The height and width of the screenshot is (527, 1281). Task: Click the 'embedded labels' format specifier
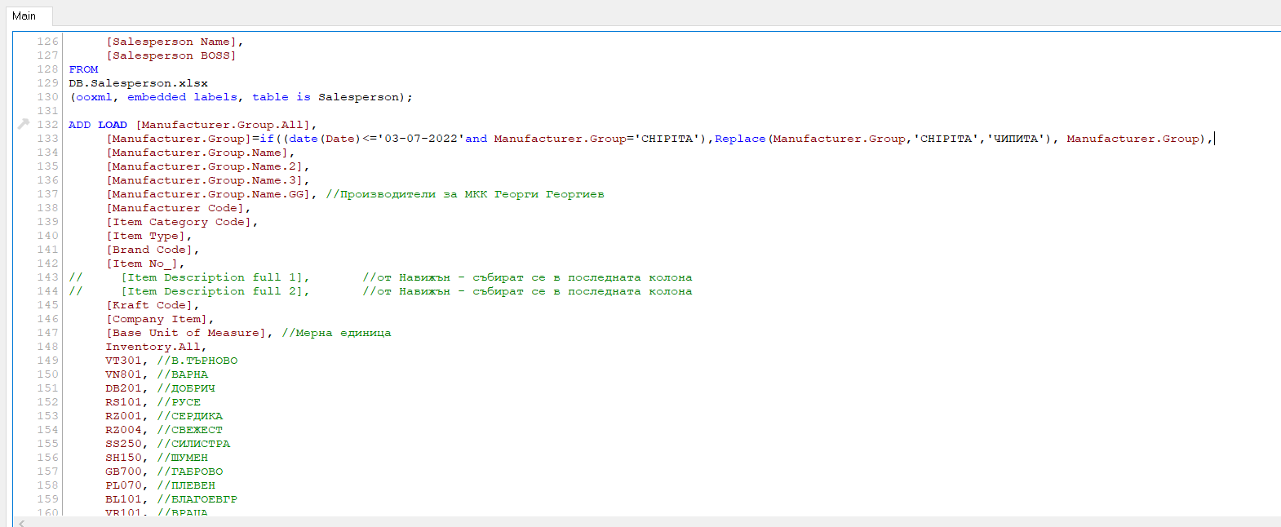tap(182, 97)
